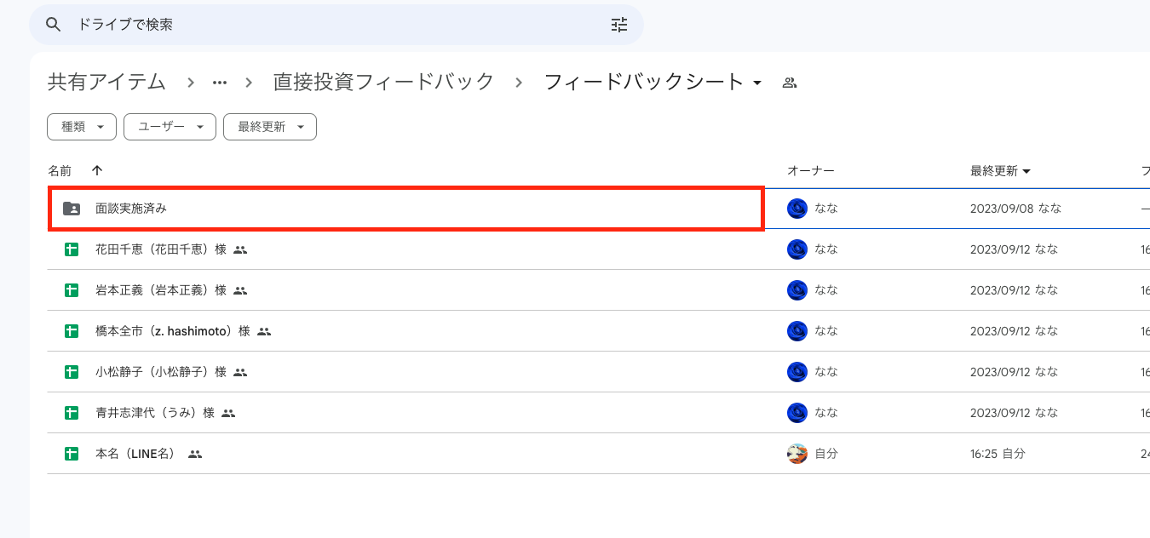
Task: Expand the hidden breadcrumb ellipsis
Action: [220, 82]
